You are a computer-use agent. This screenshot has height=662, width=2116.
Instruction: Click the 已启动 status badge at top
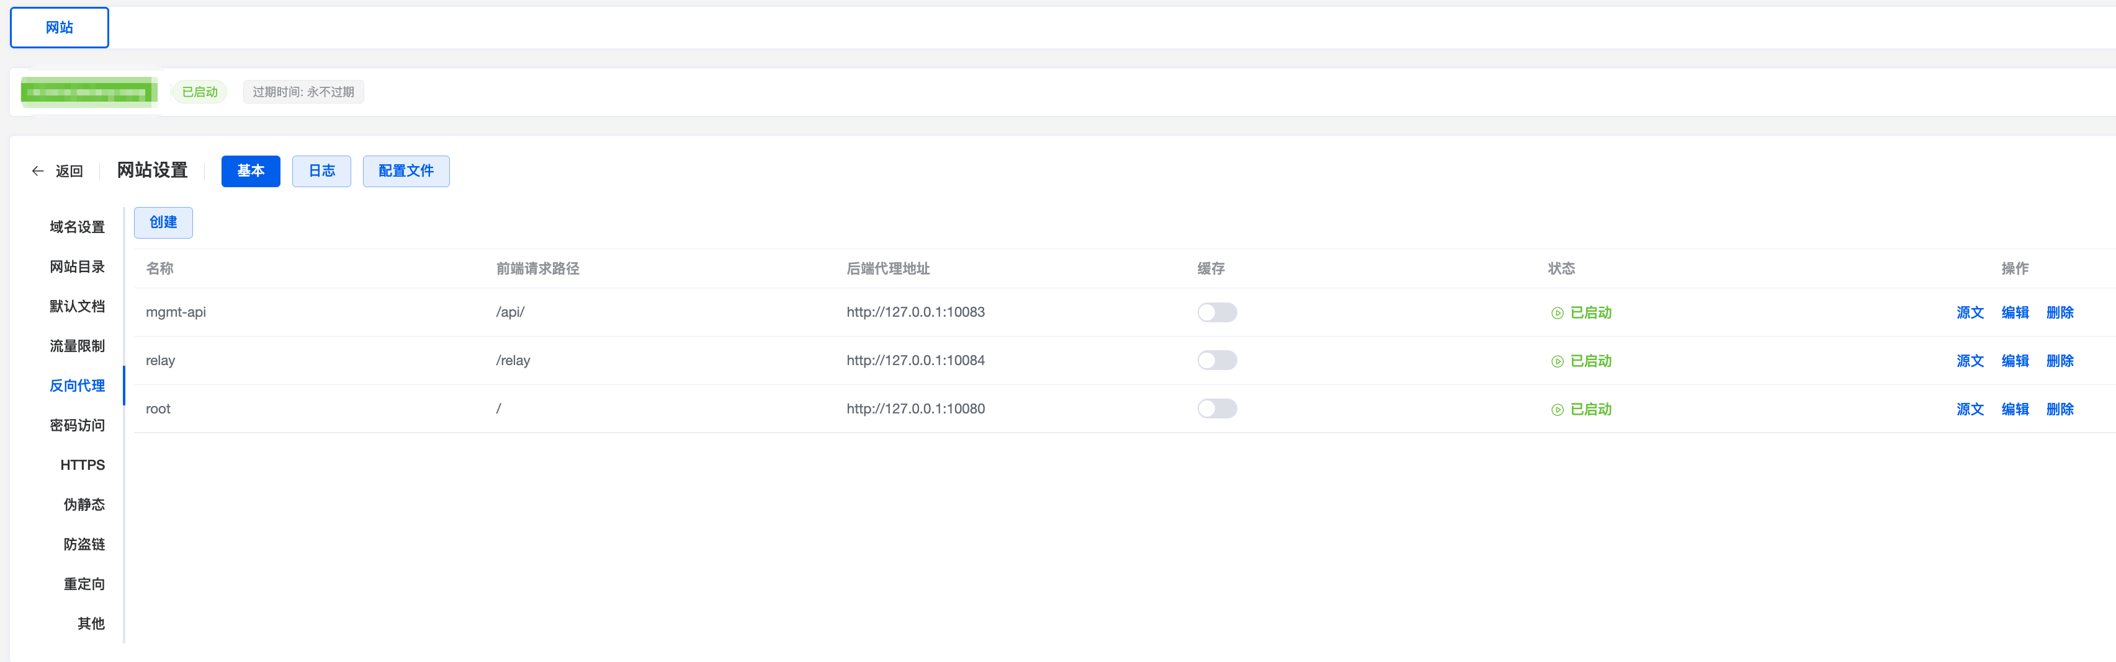[x=200, y=92]
